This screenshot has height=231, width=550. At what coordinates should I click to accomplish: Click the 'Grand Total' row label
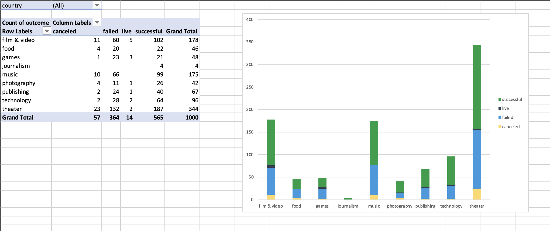pyautogui.click(x=18, y=117)
